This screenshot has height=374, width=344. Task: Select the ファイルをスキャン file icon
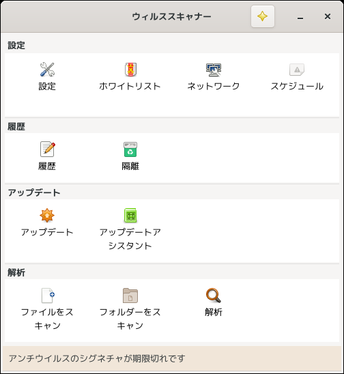pos(48,296)
